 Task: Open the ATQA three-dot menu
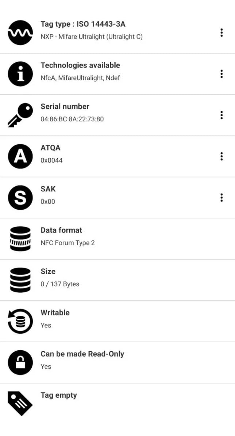click(x=221, y=156)
